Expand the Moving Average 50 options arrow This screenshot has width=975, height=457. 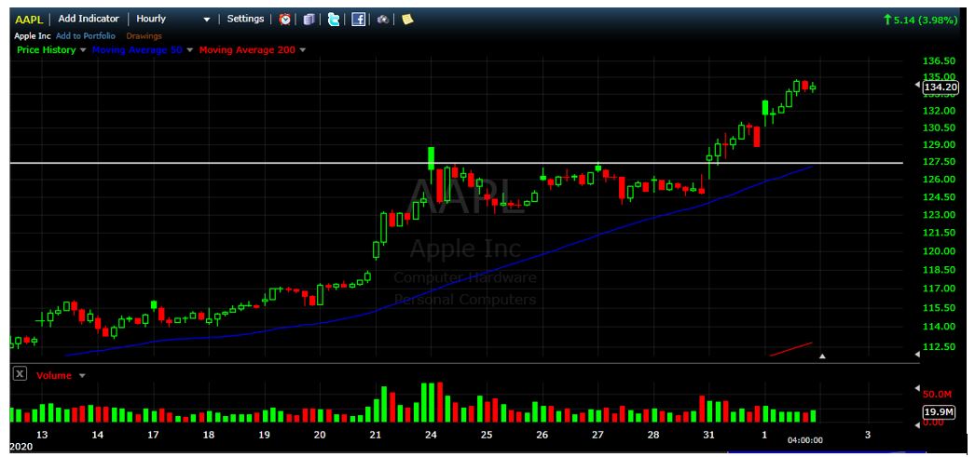point(189,50)
